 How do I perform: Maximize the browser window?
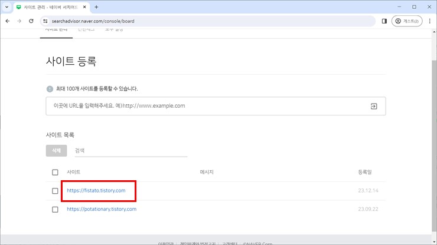(415, 7)
